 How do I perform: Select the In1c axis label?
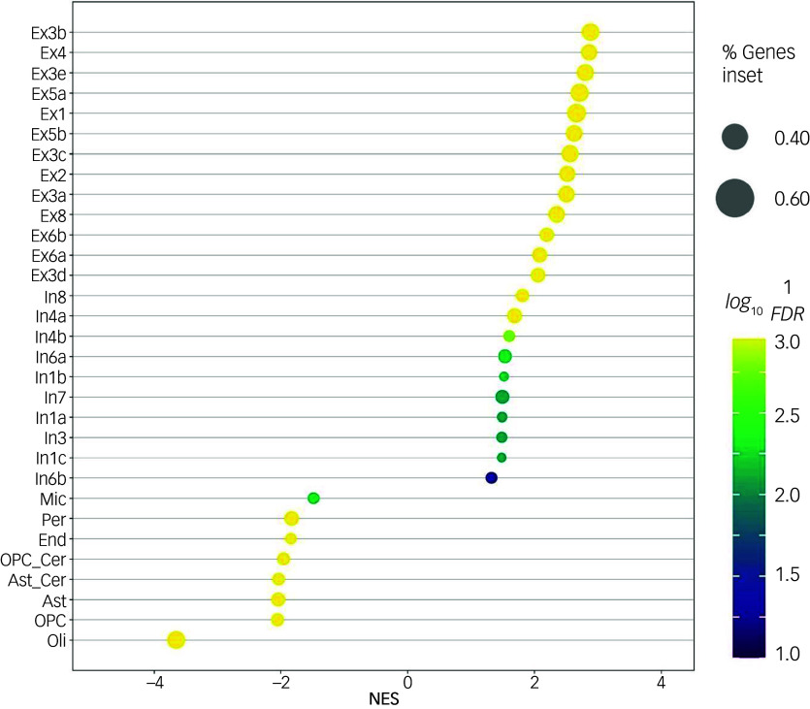50,458
